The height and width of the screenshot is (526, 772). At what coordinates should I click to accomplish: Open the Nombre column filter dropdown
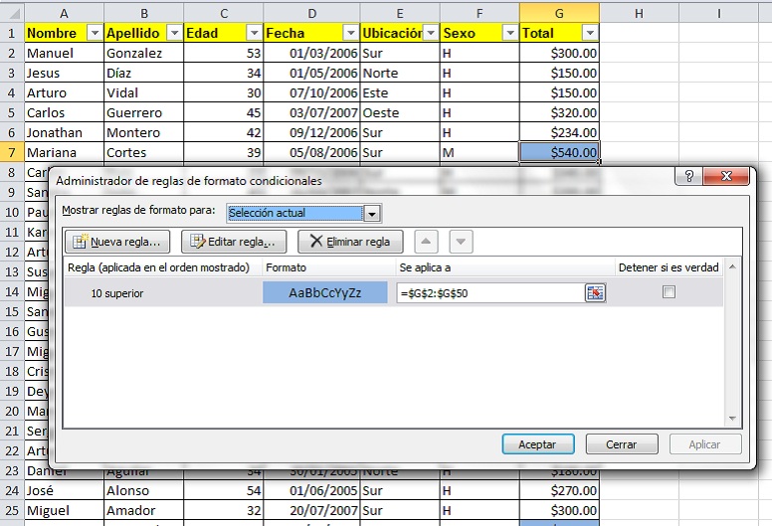95,33
